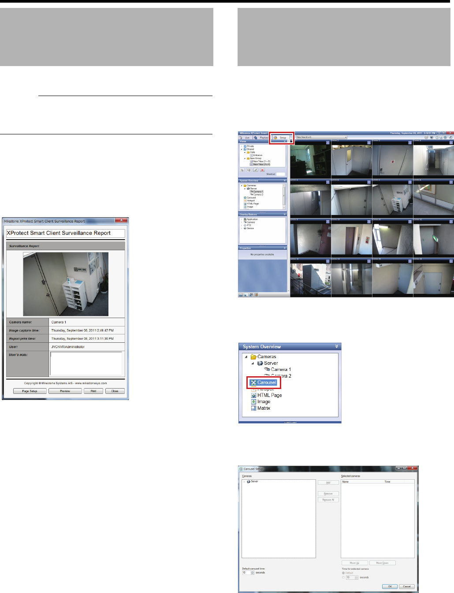Click the create new view icon
This screenshot has height=593, width=454.
click(249, 170)
